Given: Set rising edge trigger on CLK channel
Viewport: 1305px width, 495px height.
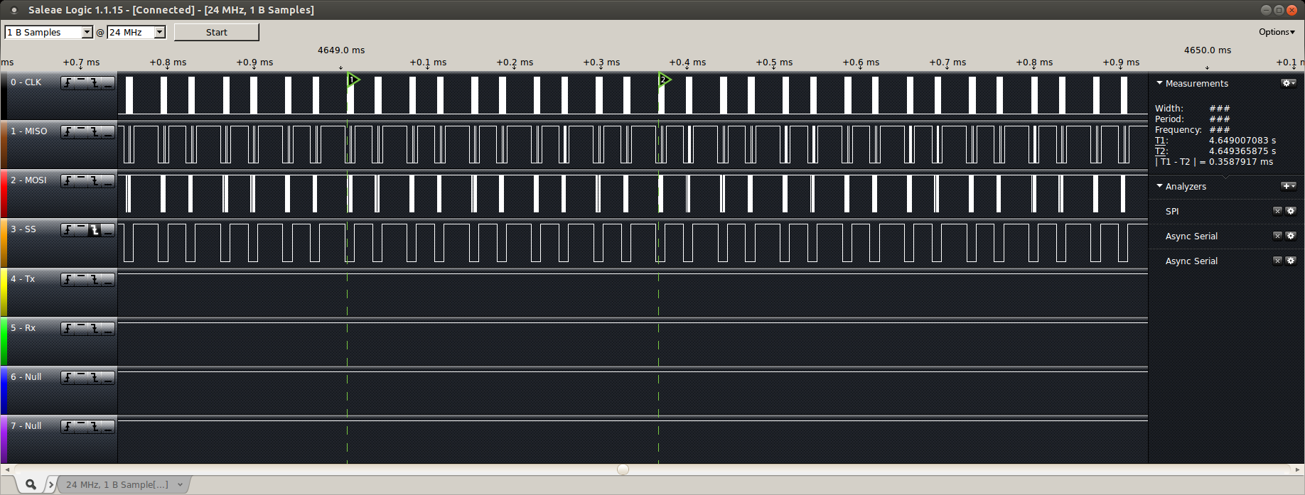Looking at the screenshot, I should (68, 83).
